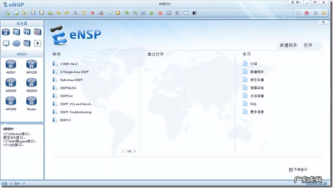
Task: Tick the 不再显示 checkbox
Action: [x=291, y=170]
